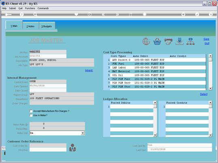218x163 pixels.
Task: Click the heart favorites toolbar icon
Action: click(76, 14)
